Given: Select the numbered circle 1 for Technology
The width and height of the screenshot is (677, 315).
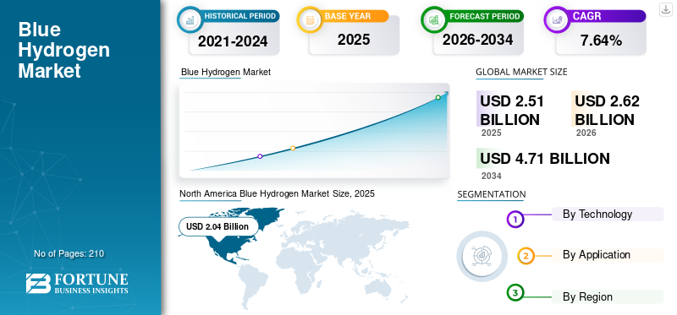Looking at the screenshot, I should click(515, 220).
